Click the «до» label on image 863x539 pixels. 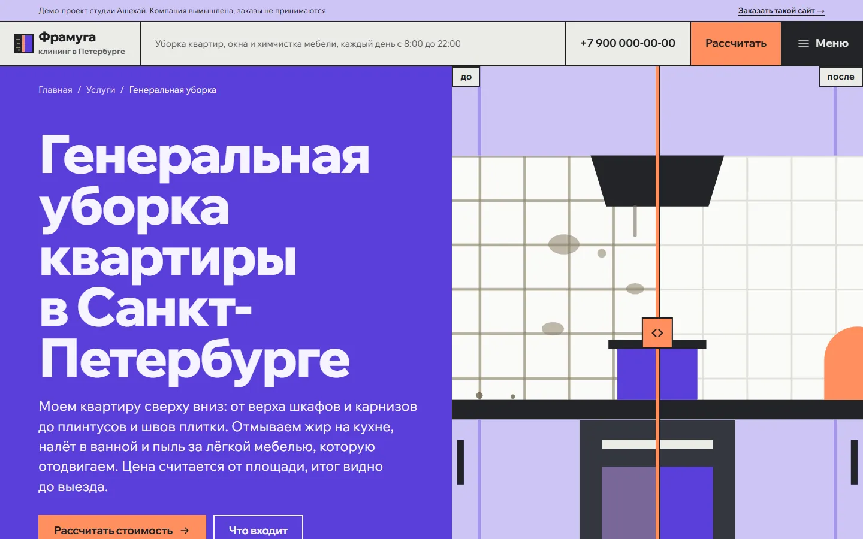coord(466,77)
